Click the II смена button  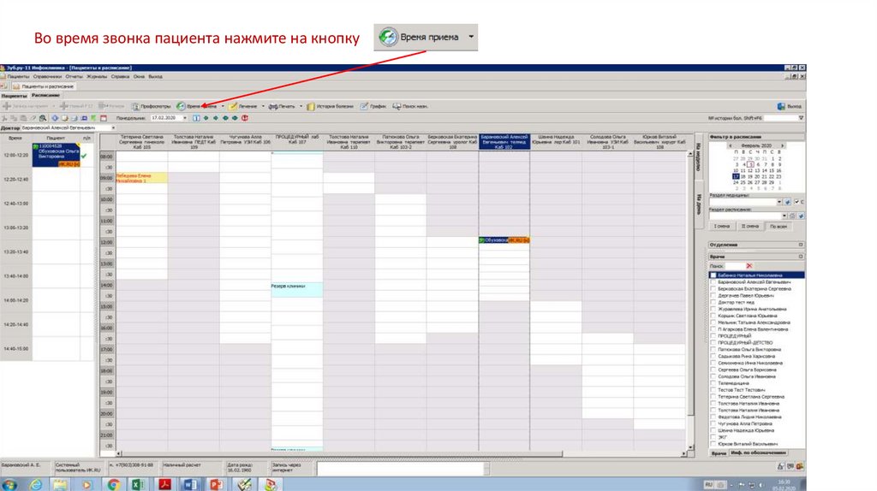[x=749, y=226]
